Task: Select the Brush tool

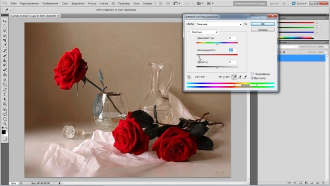Action: 5,55
